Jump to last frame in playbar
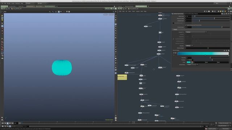The width and height of the screenshot is (232, 130). pos(12,123)
